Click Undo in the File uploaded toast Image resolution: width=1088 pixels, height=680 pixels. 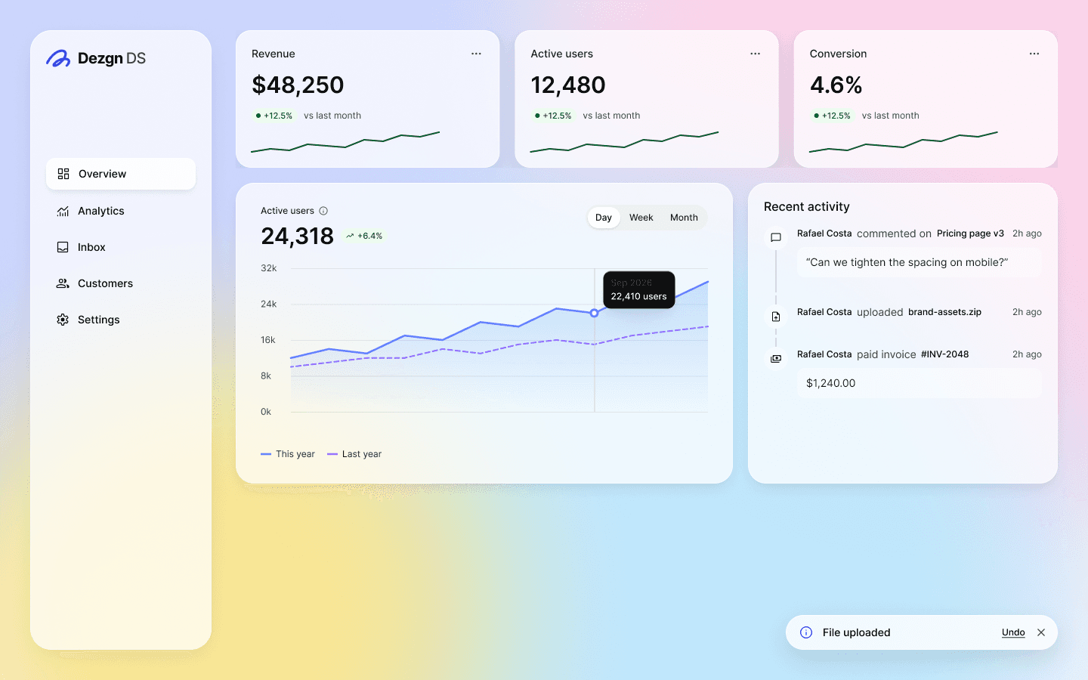pyautogui.click(x=1013, y=632)
